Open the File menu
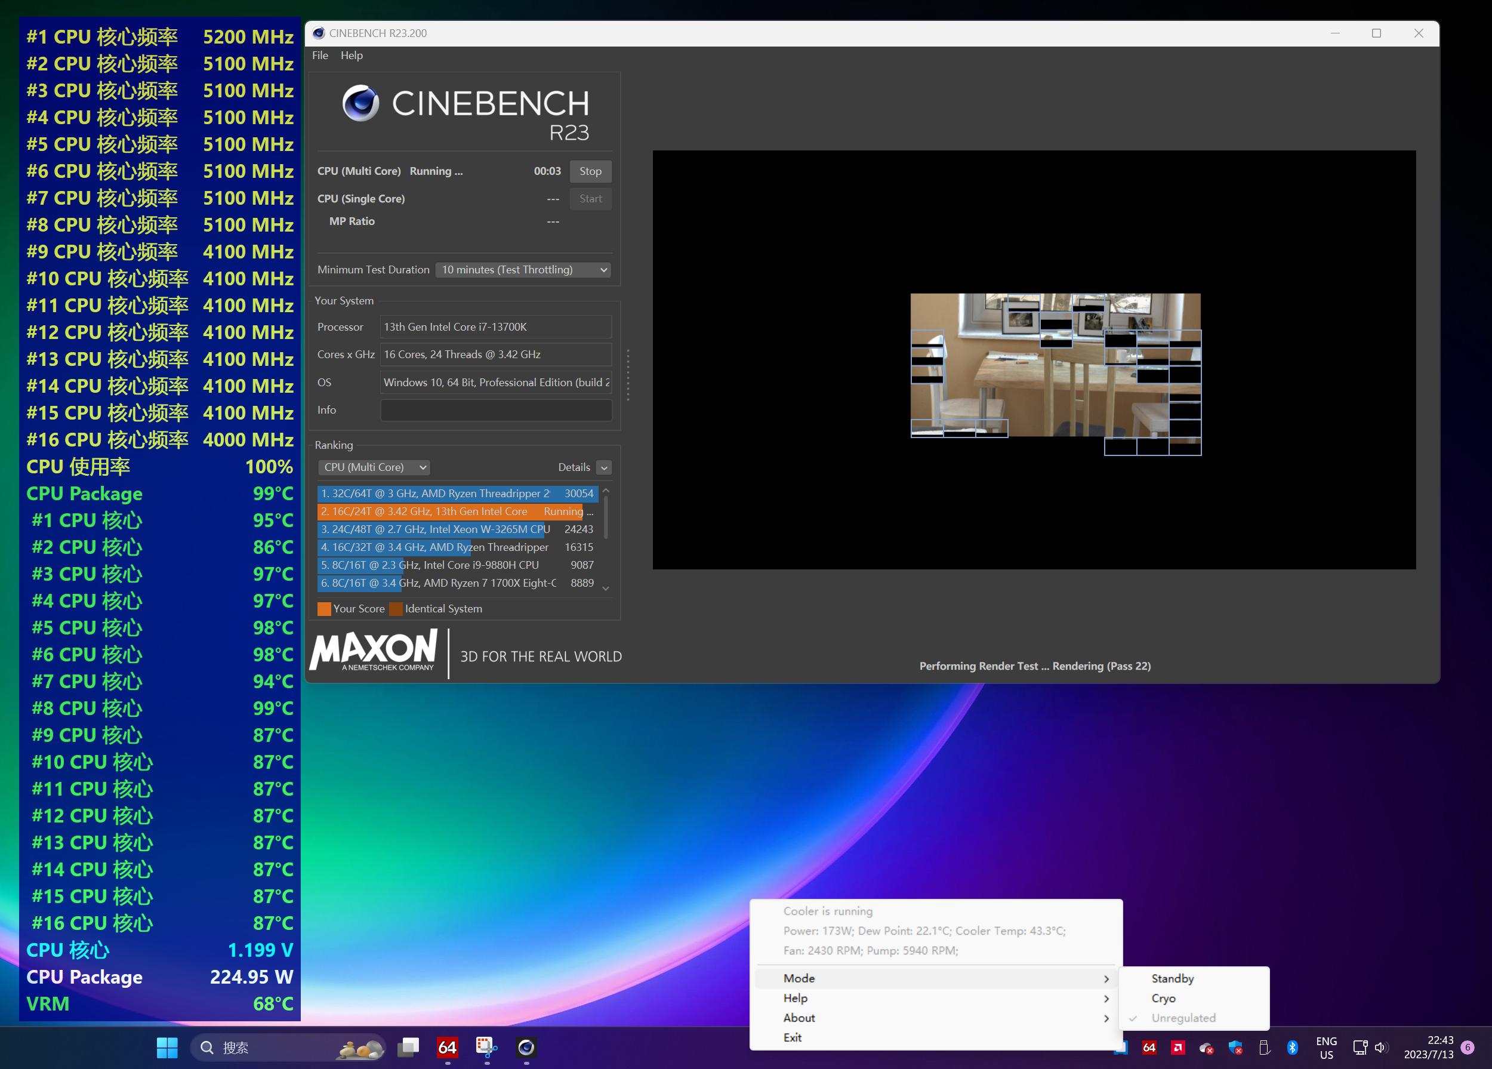Viewport: 1492px width, 1069px height. point(320,56)
